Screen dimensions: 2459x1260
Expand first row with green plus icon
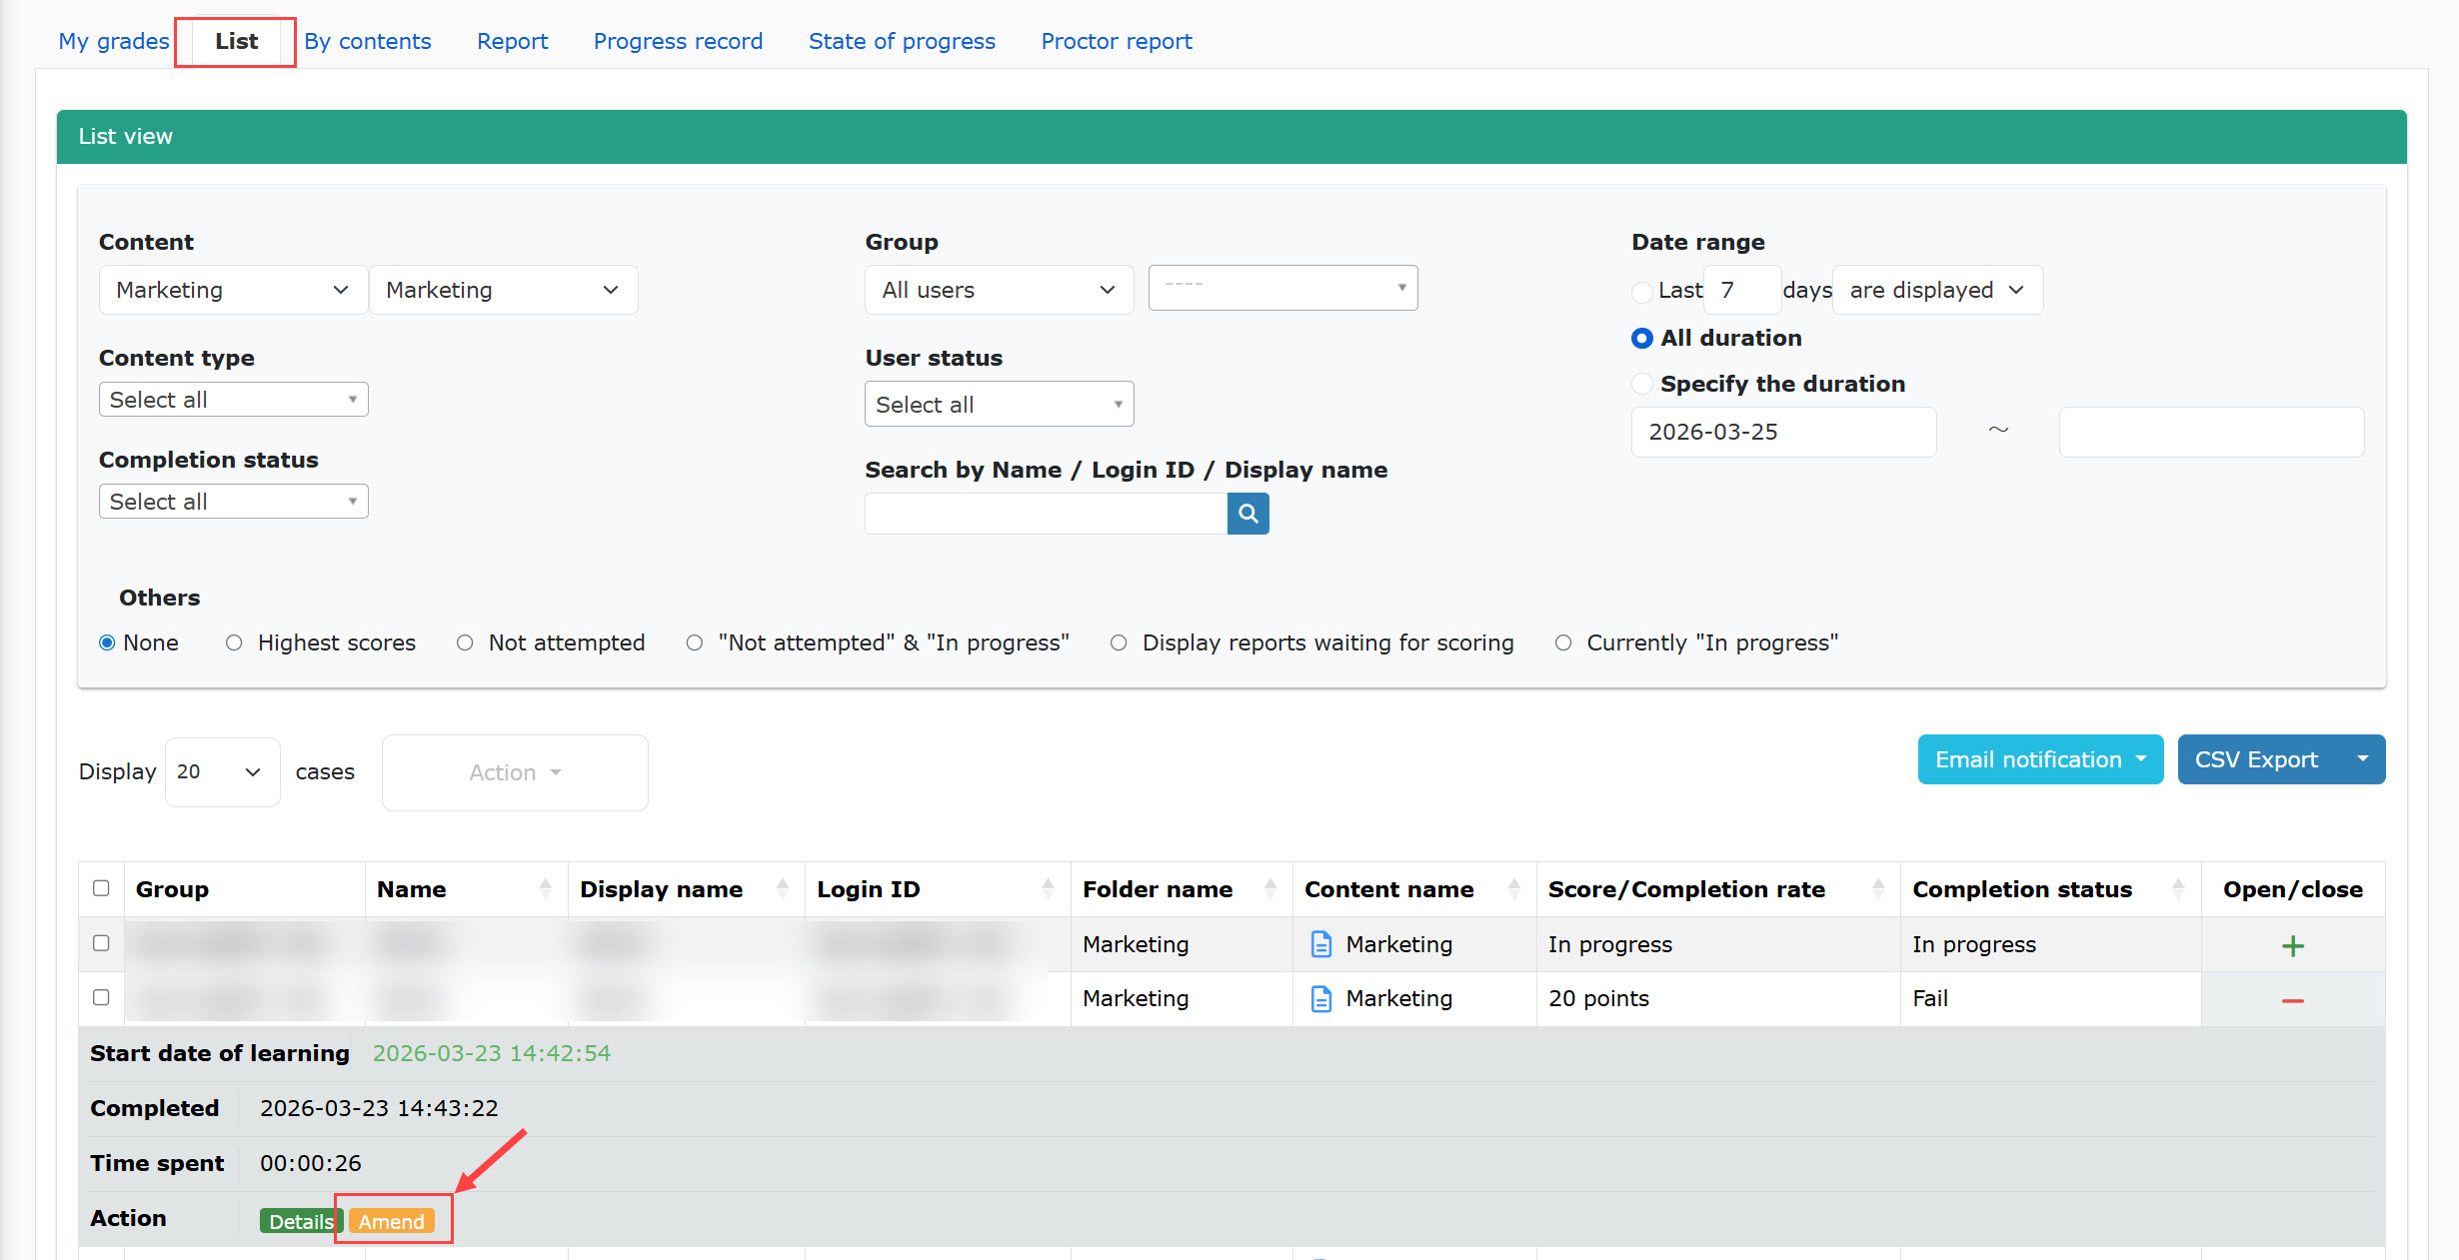click(x=2292, y=945)
